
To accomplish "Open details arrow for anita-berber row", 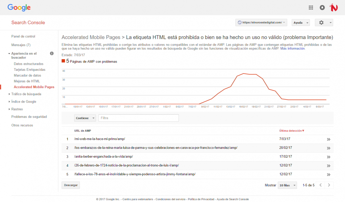I will (x=328, y=157).
